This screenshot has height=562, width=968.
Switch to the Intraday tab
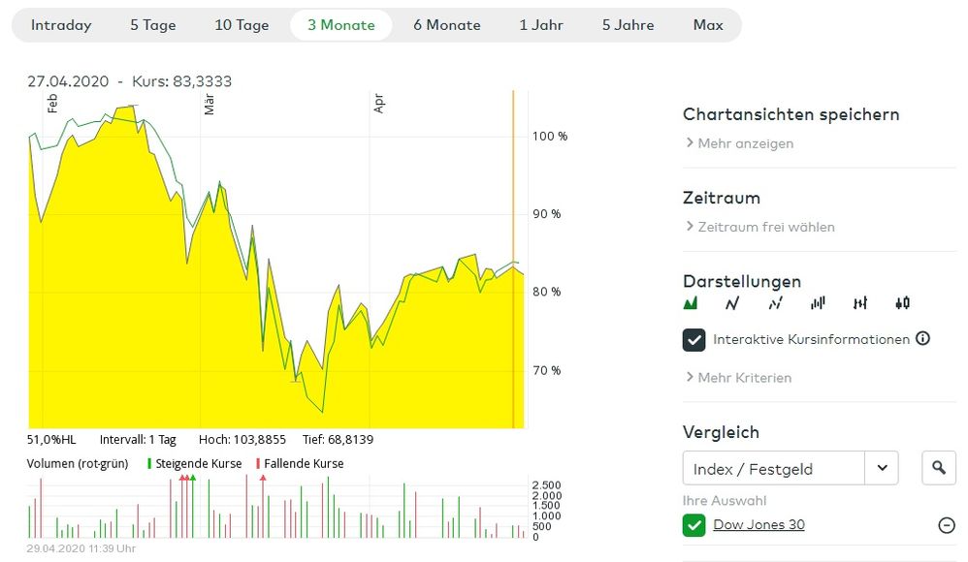pyautogui.click(x=61, y=25)
